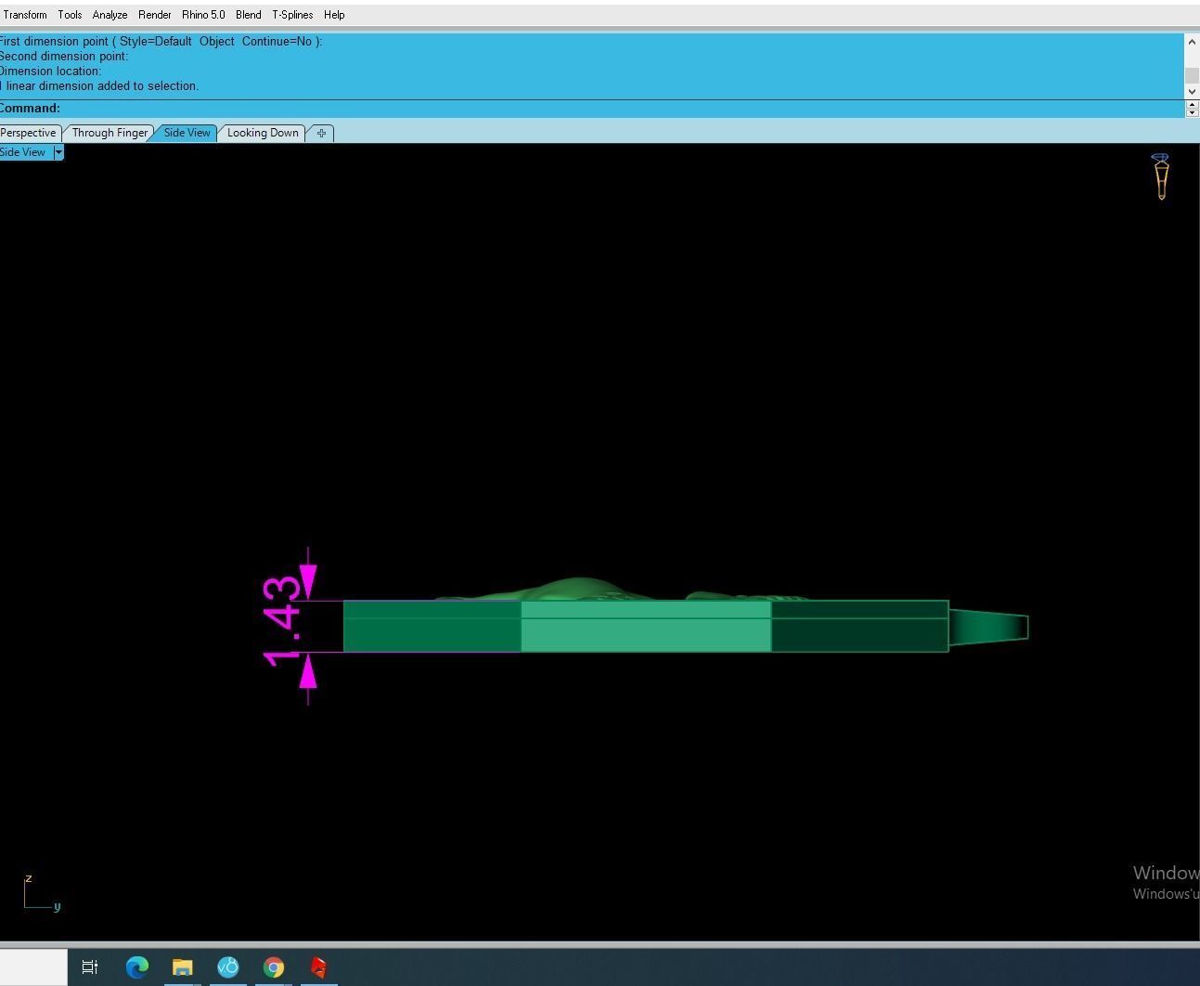Open File Explorer from the taskbar
Image resolution: width=1200 pixels, height=986 pixels.
pyautogui.click(x=182, y=967)
